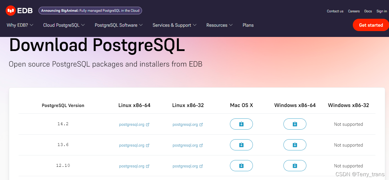This screenshot has width=389, height=180.
Task: Download PostgreSQL 14.2 for Mac OS X
Action: click(x=241, y=124)
